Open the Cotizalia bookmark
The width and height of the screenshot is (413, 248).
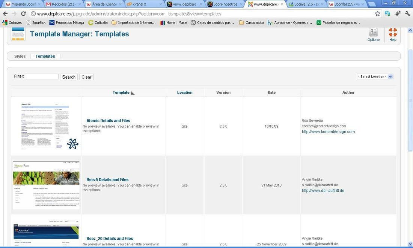(x=98, y=22)
